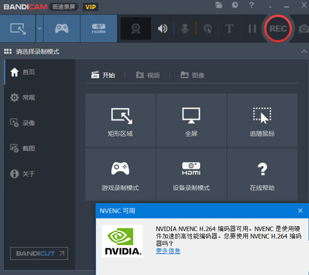The width and height of the screenshot is (309, 275).
Task: Take a screenshot with the camera icon
Action: tap(304, 29)
